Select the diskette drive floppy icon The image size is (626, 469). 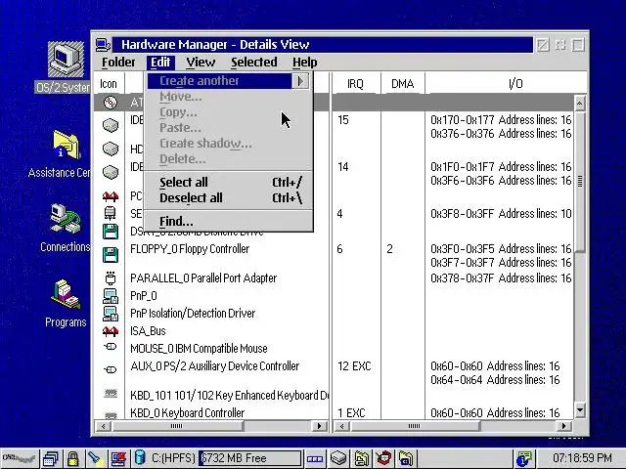[111, 232]
